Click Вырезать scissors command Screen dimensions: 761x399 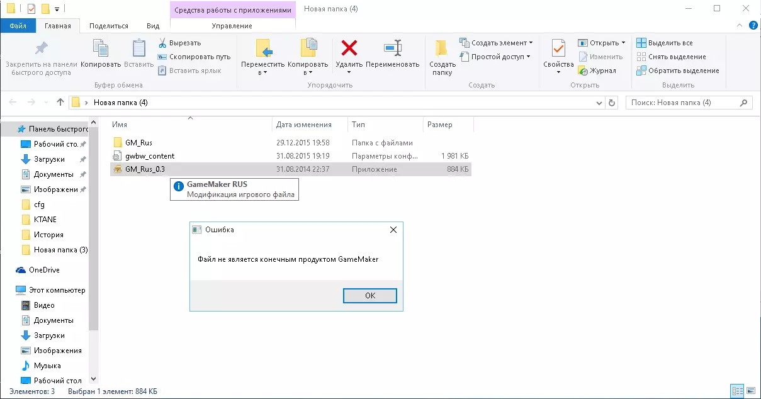click(x=179, y=43)
